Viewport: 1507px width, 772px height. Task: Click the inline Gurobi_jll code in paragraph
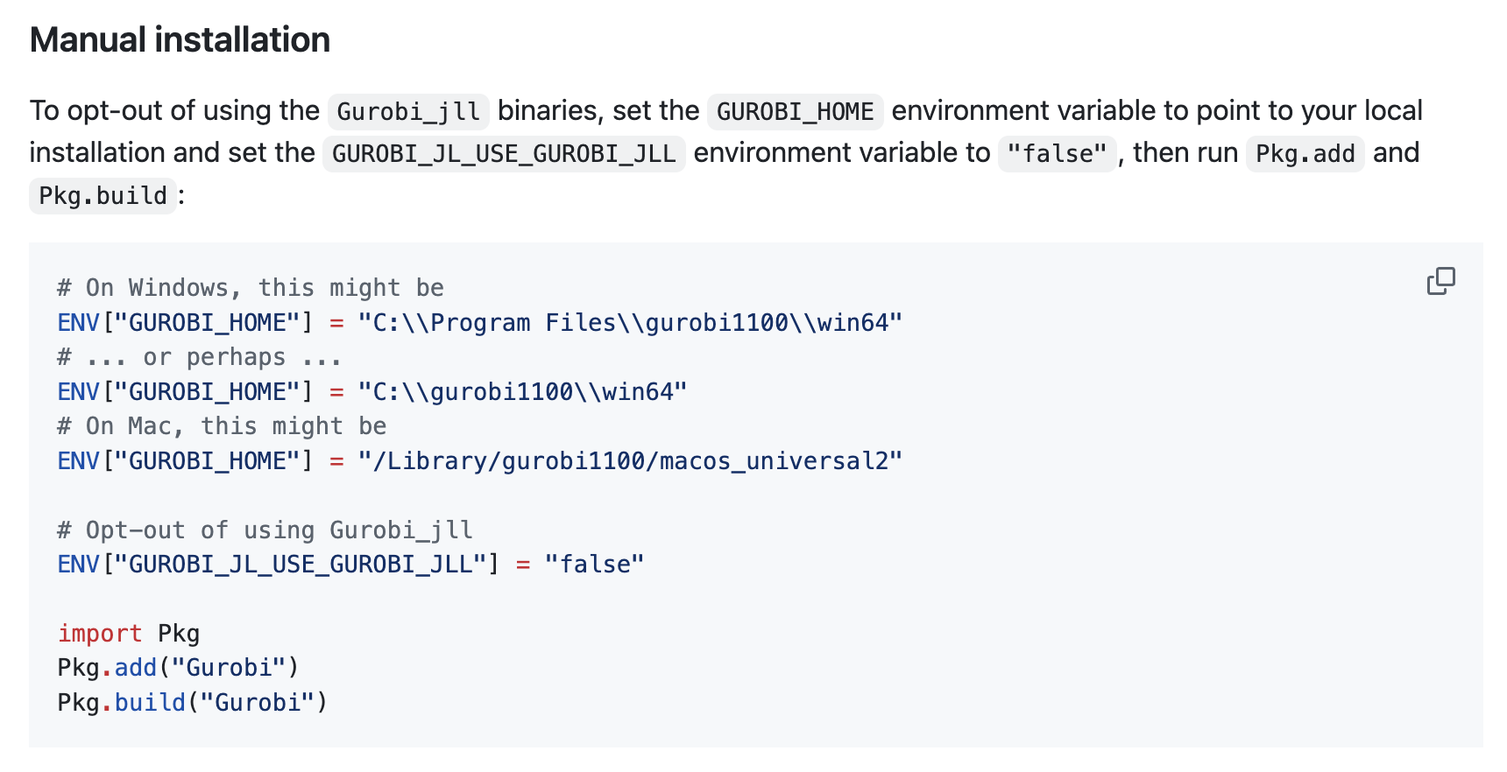(408, 111)
